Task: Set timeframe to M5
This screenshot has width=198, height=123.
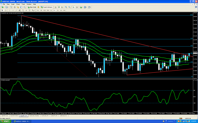Action: [41, 10]
